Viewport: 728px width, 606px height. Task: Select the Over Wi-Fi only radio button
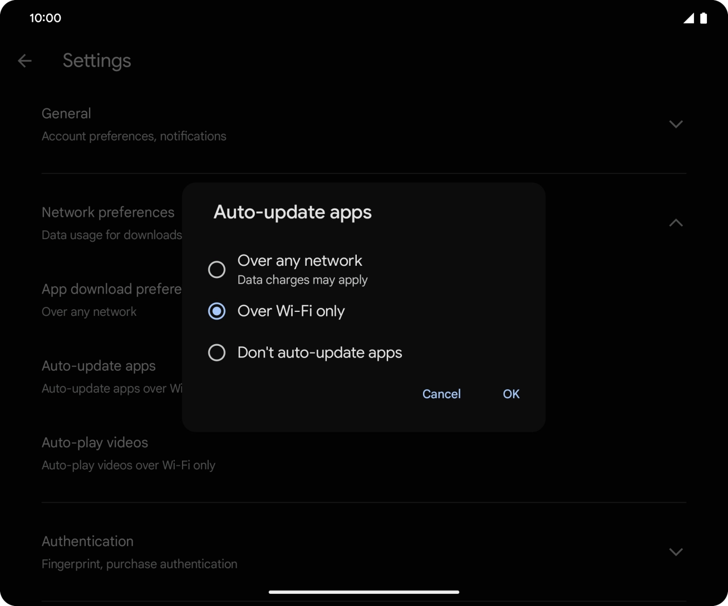[x=217, y=311]
